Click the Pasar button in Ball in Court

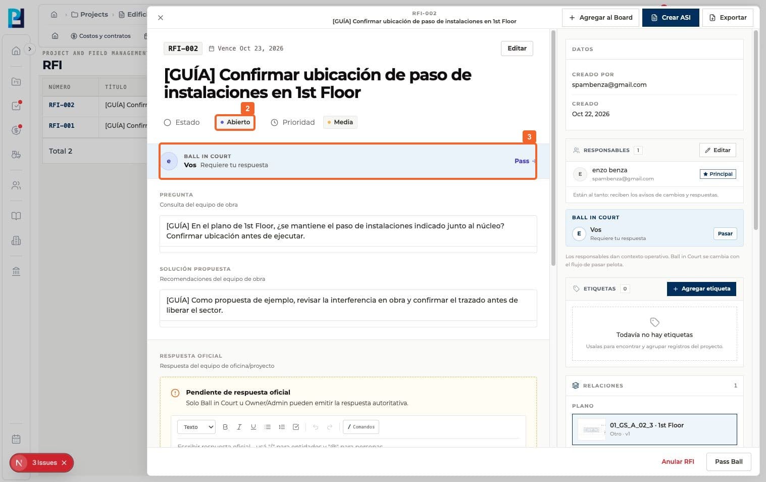click(725, 233)
